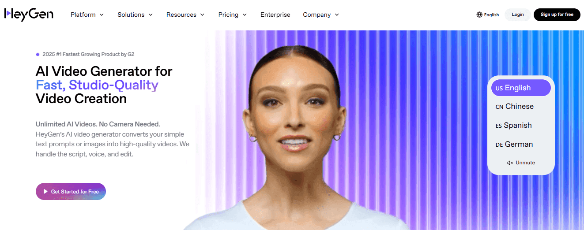The image size is (584, 230).
Task: Open the Pricing dropdown
Action: (x=233, y=15)
